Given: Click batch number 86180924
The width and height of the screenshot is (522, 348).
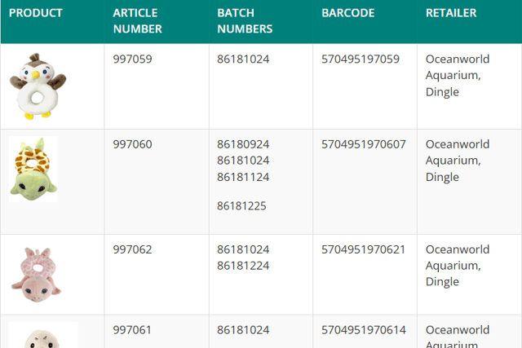Looking at the screenshot, I should [x=243, y=144].
